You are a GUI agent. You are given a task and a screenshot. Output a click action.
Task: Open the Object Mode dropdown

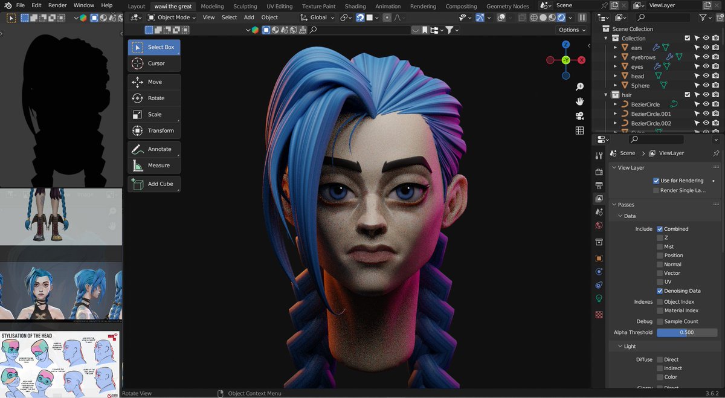(x=172, y=18)
